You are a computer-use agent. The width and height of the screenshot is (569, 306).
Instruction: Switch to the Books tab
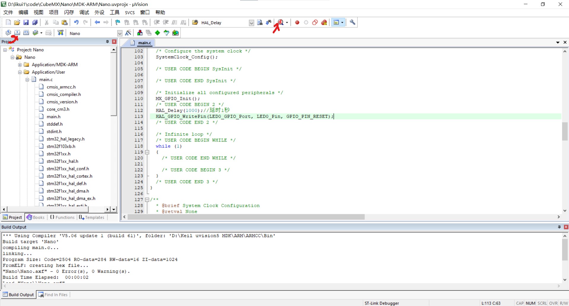(36, 217)
